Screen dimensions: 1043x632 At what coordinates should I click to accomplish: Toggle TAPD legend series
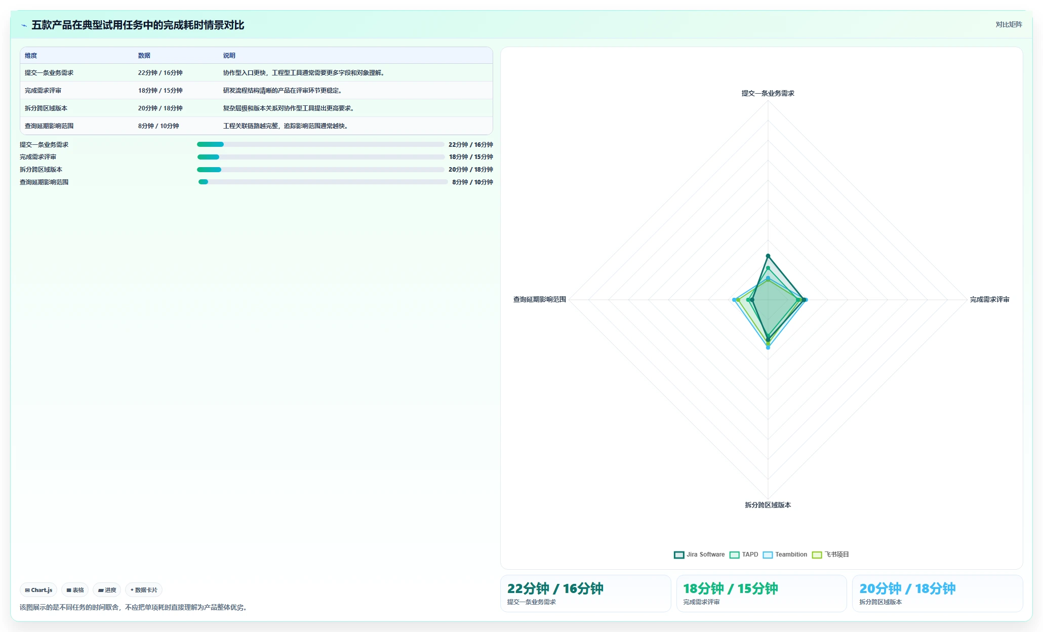coord(744,555)
